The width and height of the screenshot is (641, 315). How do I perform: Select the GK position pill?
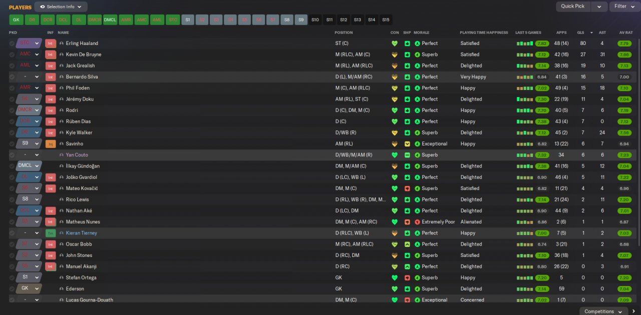[x=16, y=20]
